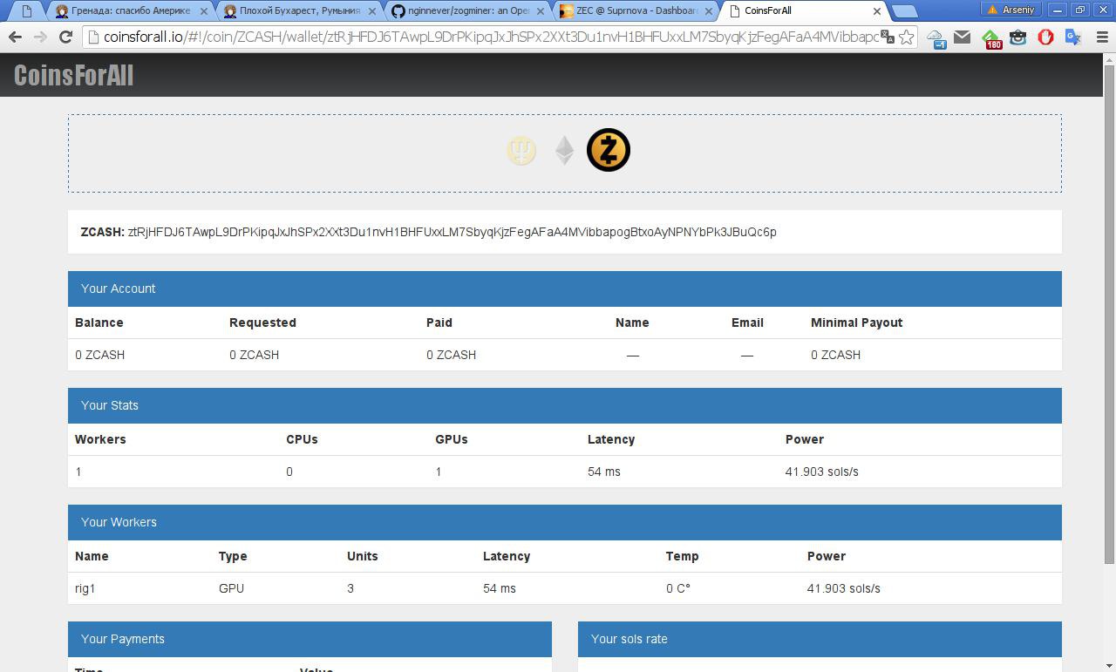Bookmark this page with the star icon
Viewport: 1116px width, 672px height.
coord(906,37)
